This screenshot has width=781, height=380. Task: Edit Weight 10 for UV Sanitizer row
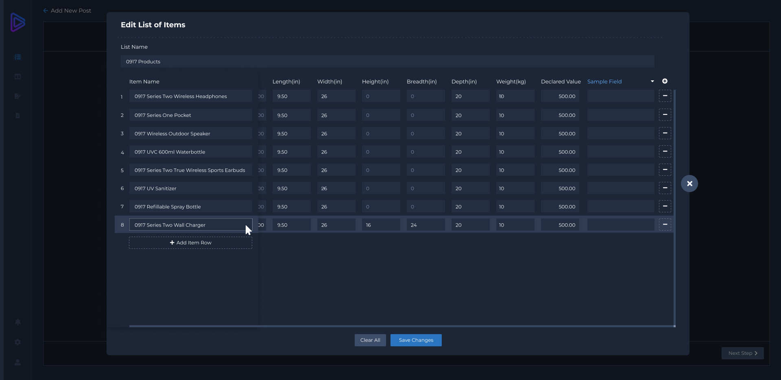(515, 188)
